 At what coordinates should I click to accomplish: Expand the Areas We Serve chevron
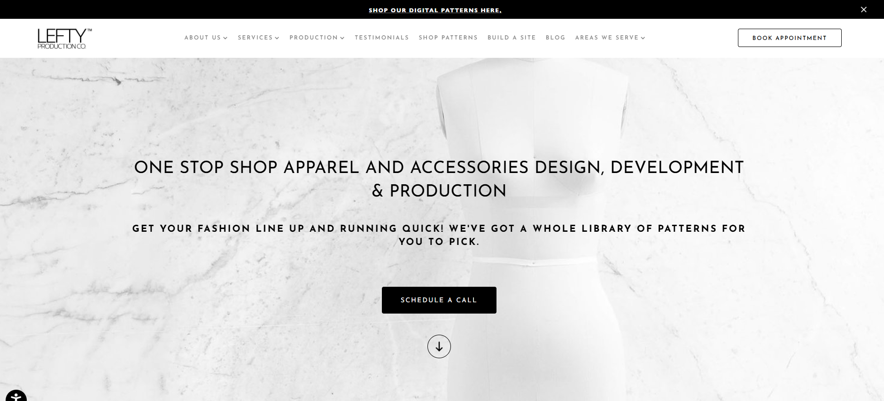(643, 38)
